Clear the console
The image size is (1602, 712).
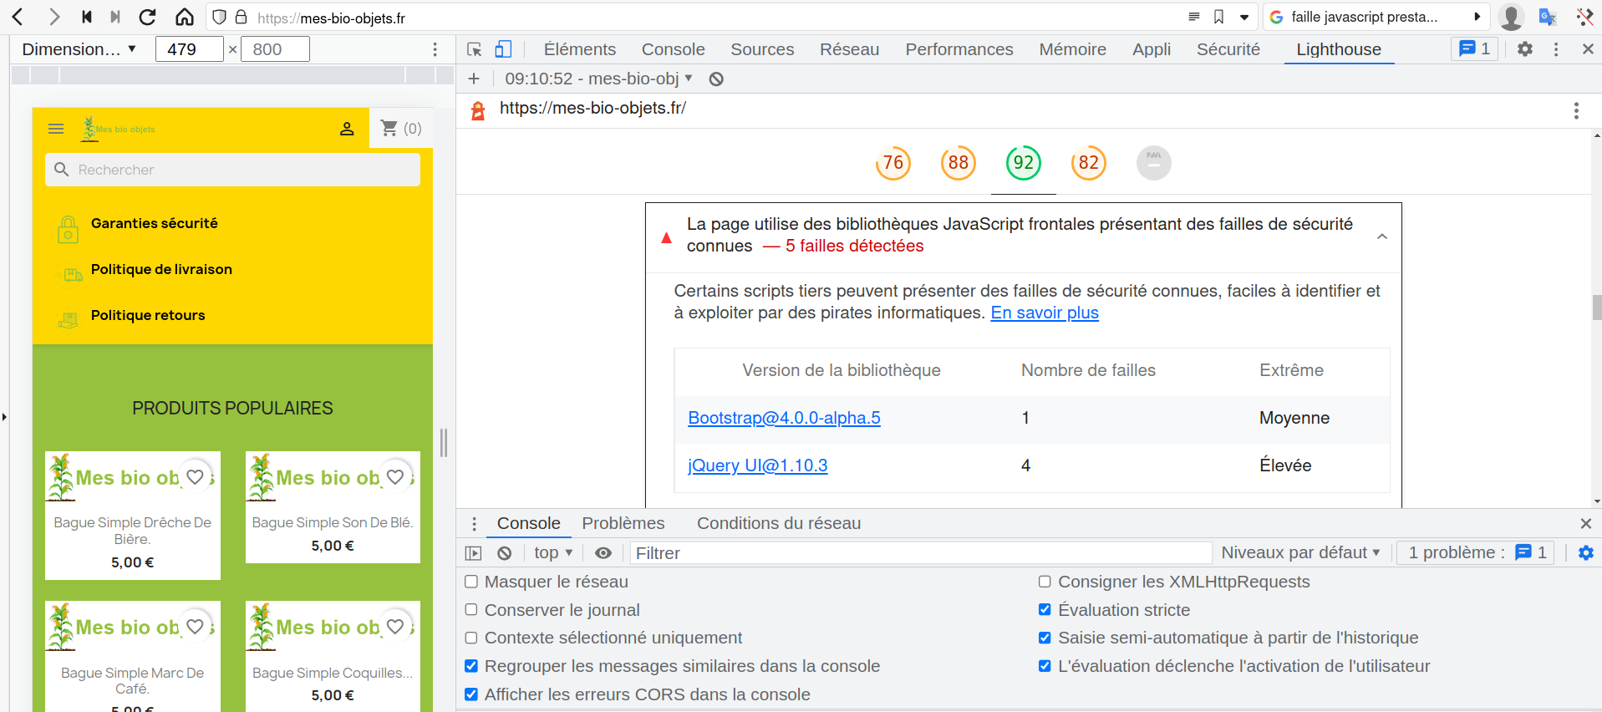[504, 553]
